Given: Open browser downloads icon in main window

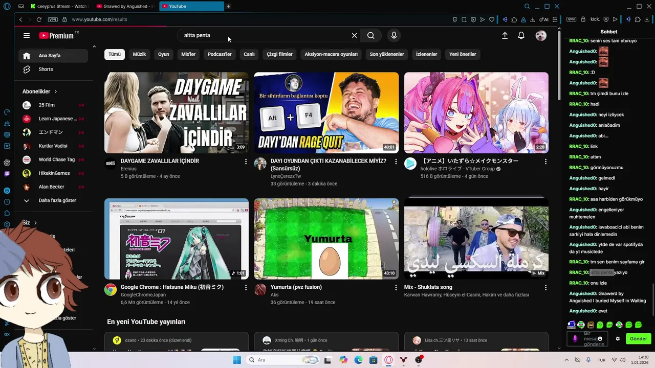Looking at the screenshot, I should pyautogui.click(x=533, y=19).
